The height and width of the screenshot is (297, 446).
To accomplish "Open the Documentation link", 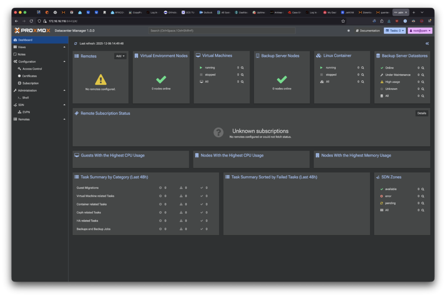I will pyautogui.click(x=368, y=31).
